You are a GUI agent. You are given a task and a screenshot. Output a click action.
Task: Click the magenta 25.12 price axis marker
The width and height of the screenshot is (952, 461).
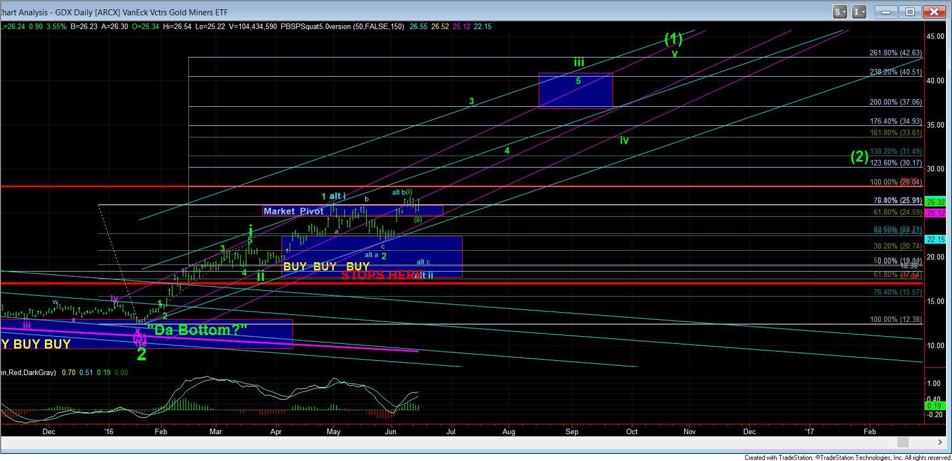pyautogui.click(x=934, y=212)
